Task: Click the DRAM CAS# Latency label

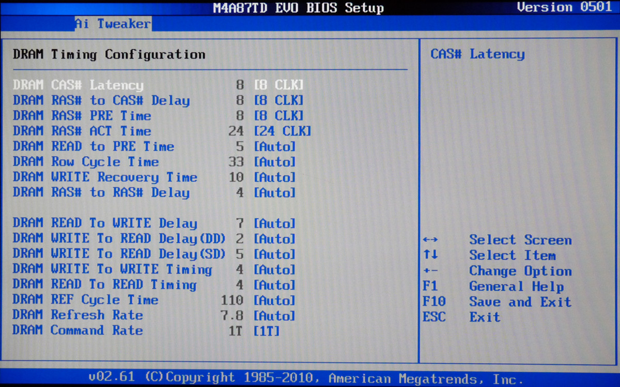Action: 78,85
